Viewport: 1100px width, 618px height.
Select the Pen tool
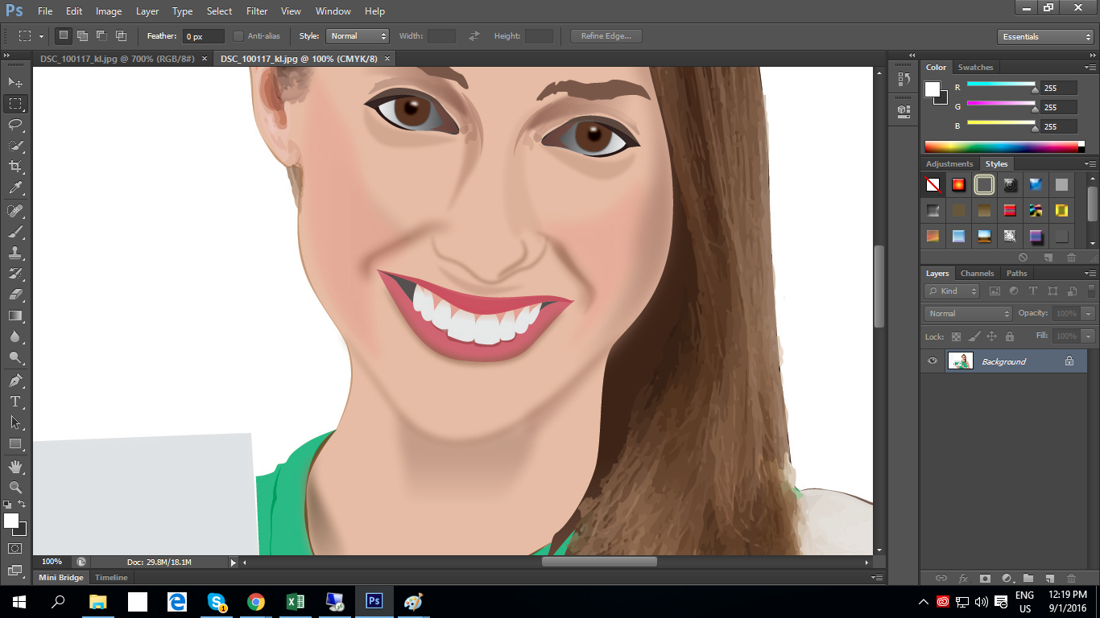[x=16, y=379]
